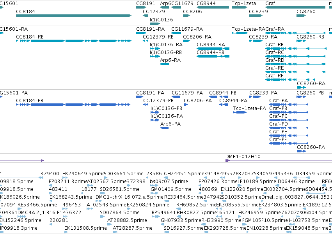Click the Graf-PA protein label

point(279,100)
